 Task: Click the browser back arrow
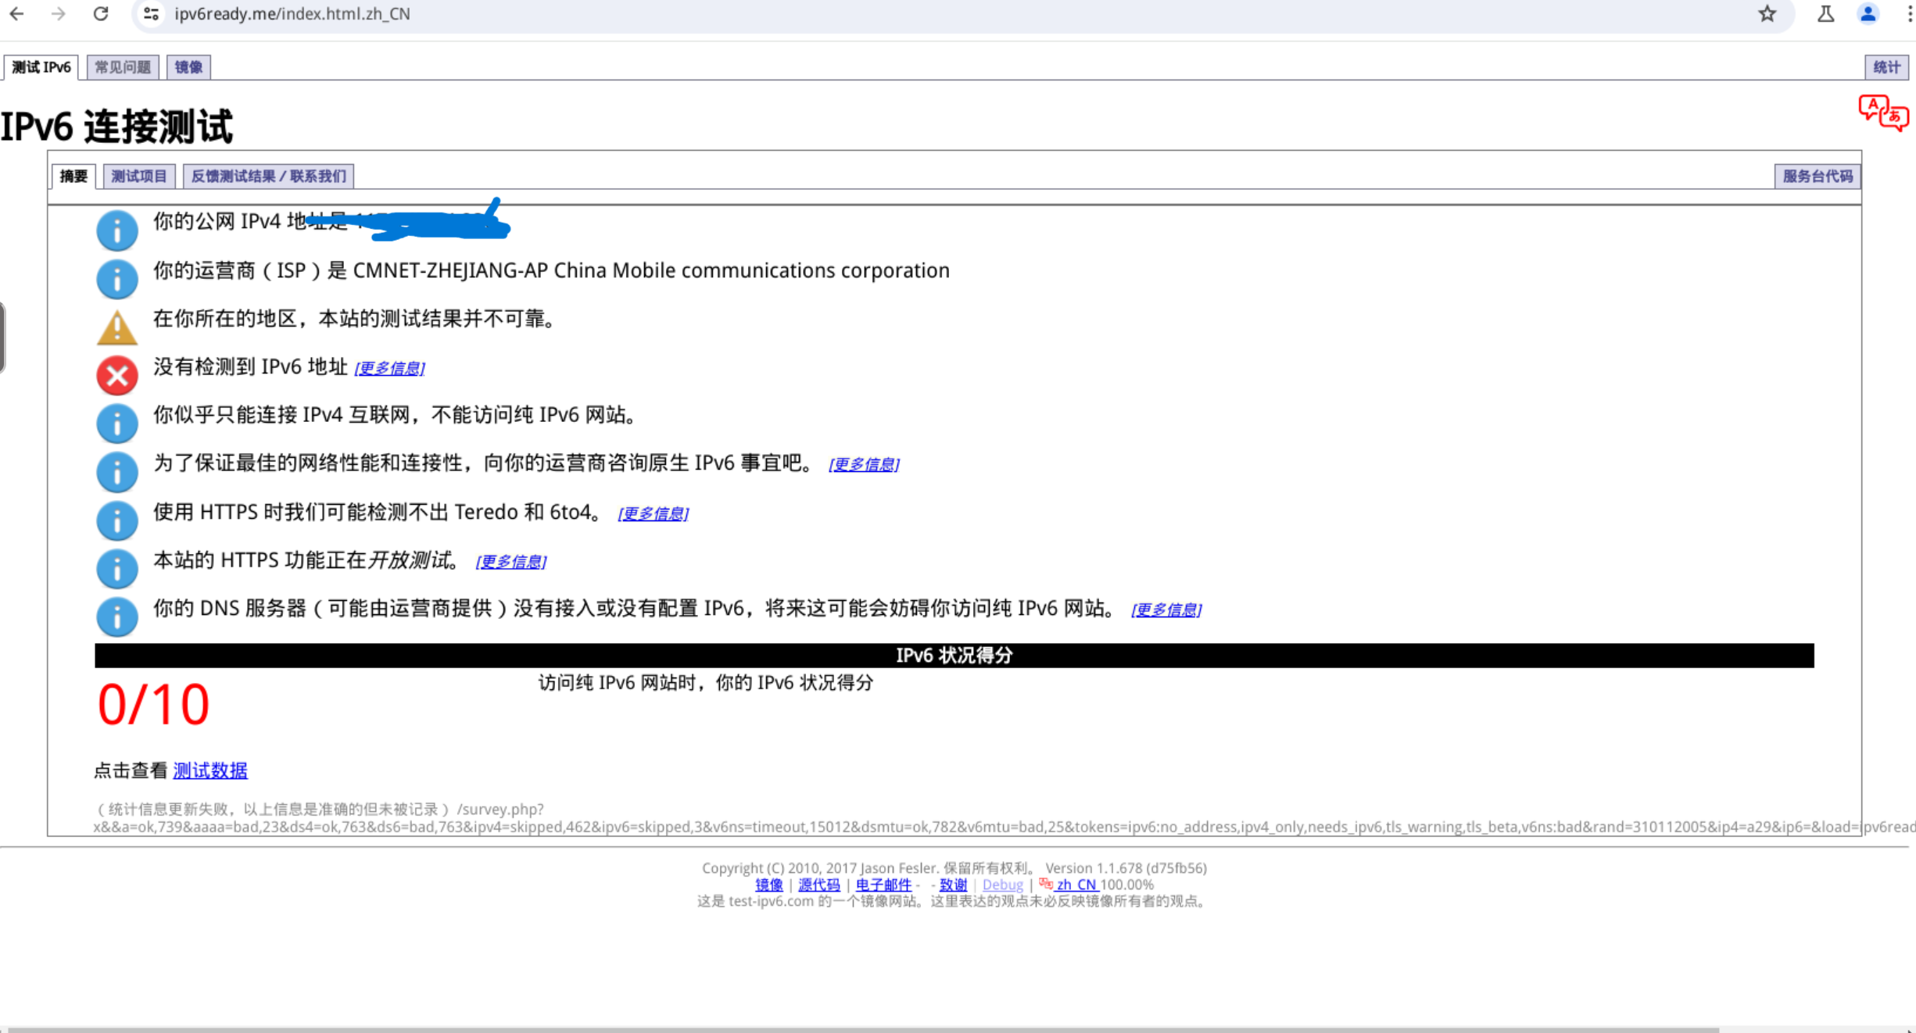16,14
